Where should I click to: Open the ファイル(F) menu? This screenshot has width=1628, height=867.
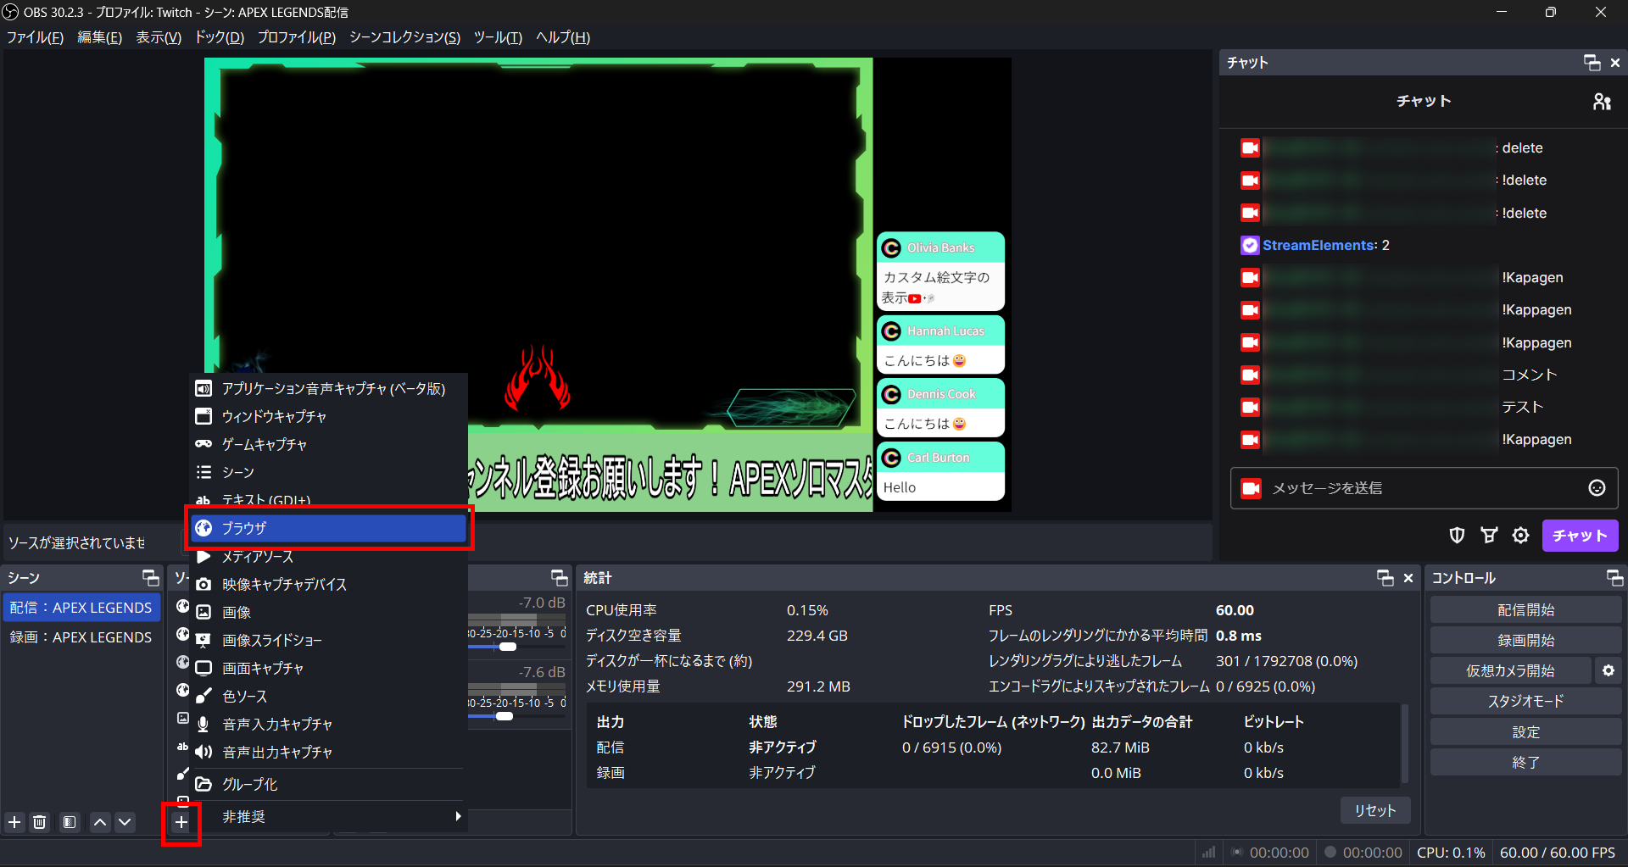click(35, 37)
